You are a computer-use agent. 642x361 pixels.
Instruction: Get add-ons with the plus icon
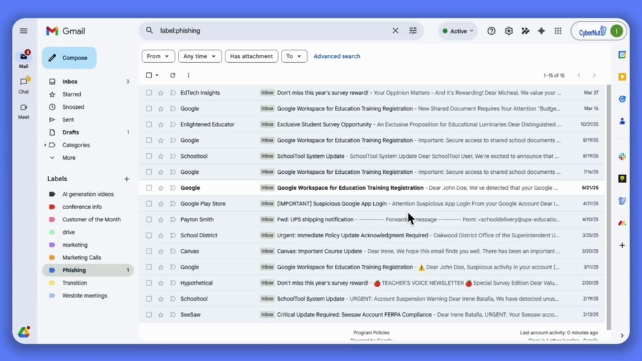pyautogui.click(x=622, y=245)
